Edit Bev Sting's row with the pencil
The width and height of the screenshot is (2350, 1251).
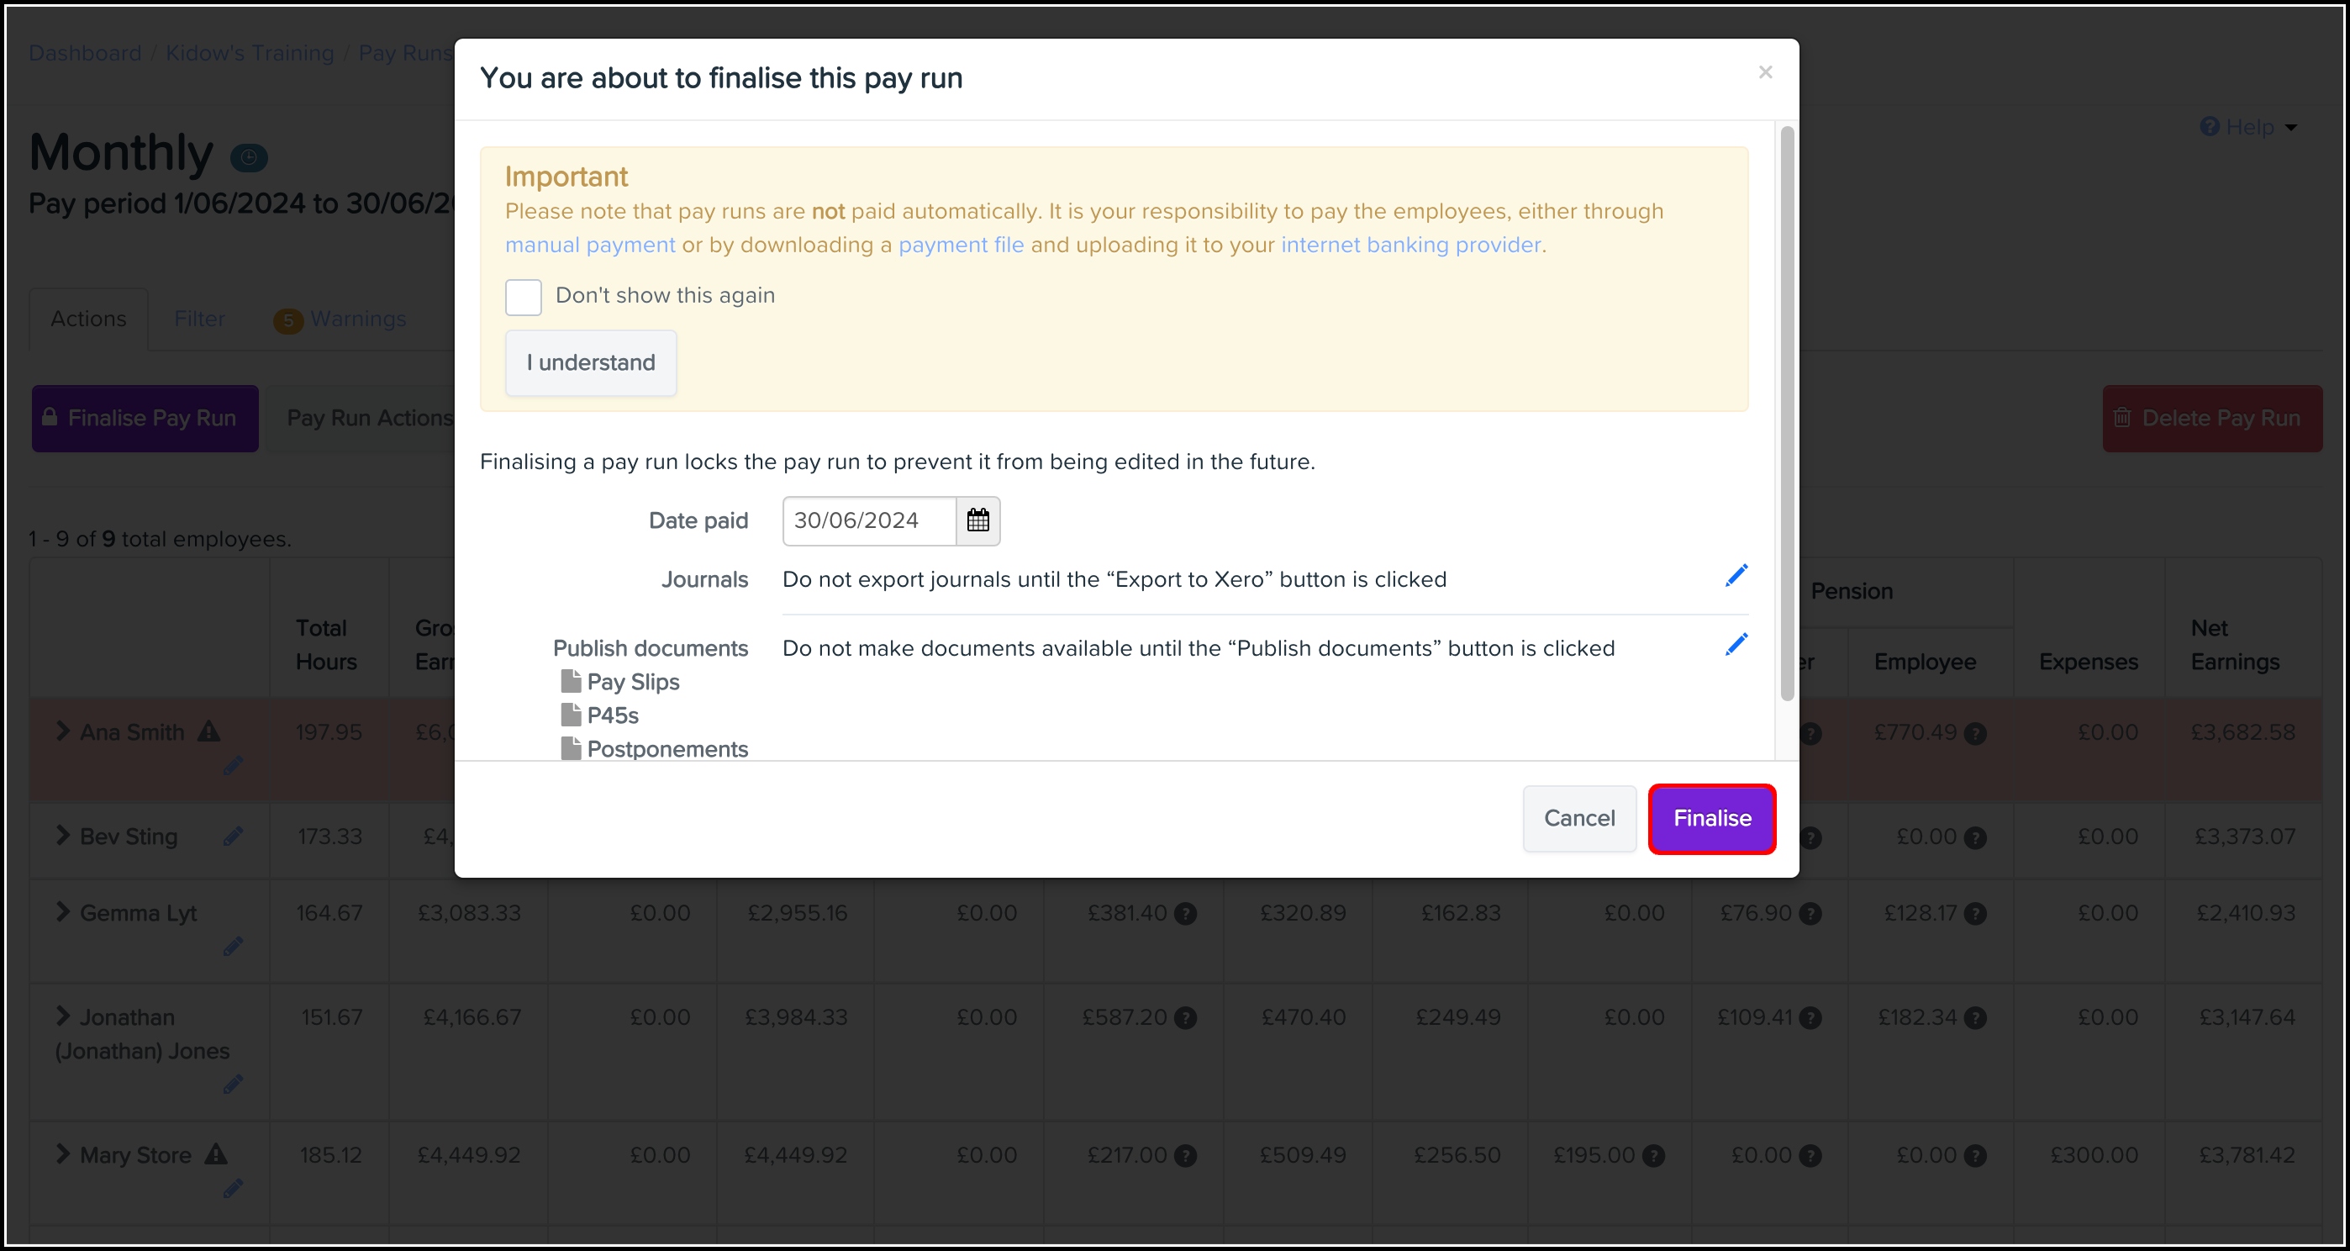point(233,836)
